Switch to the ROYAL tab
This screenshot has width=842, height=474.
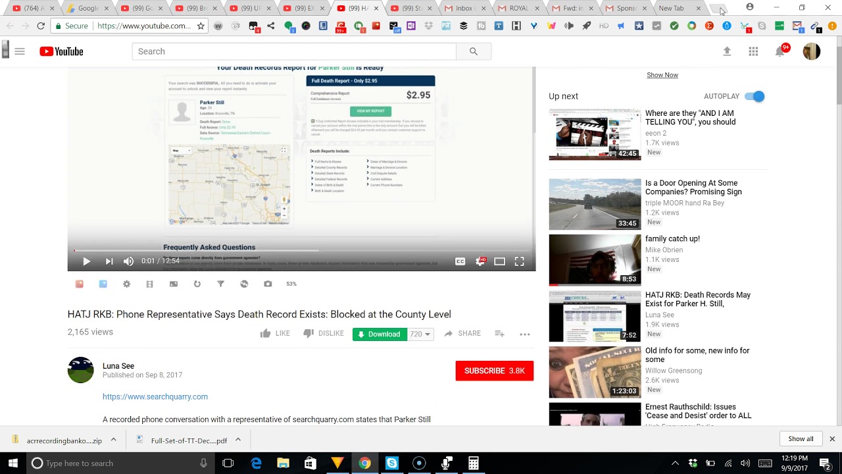pos(519,9)
